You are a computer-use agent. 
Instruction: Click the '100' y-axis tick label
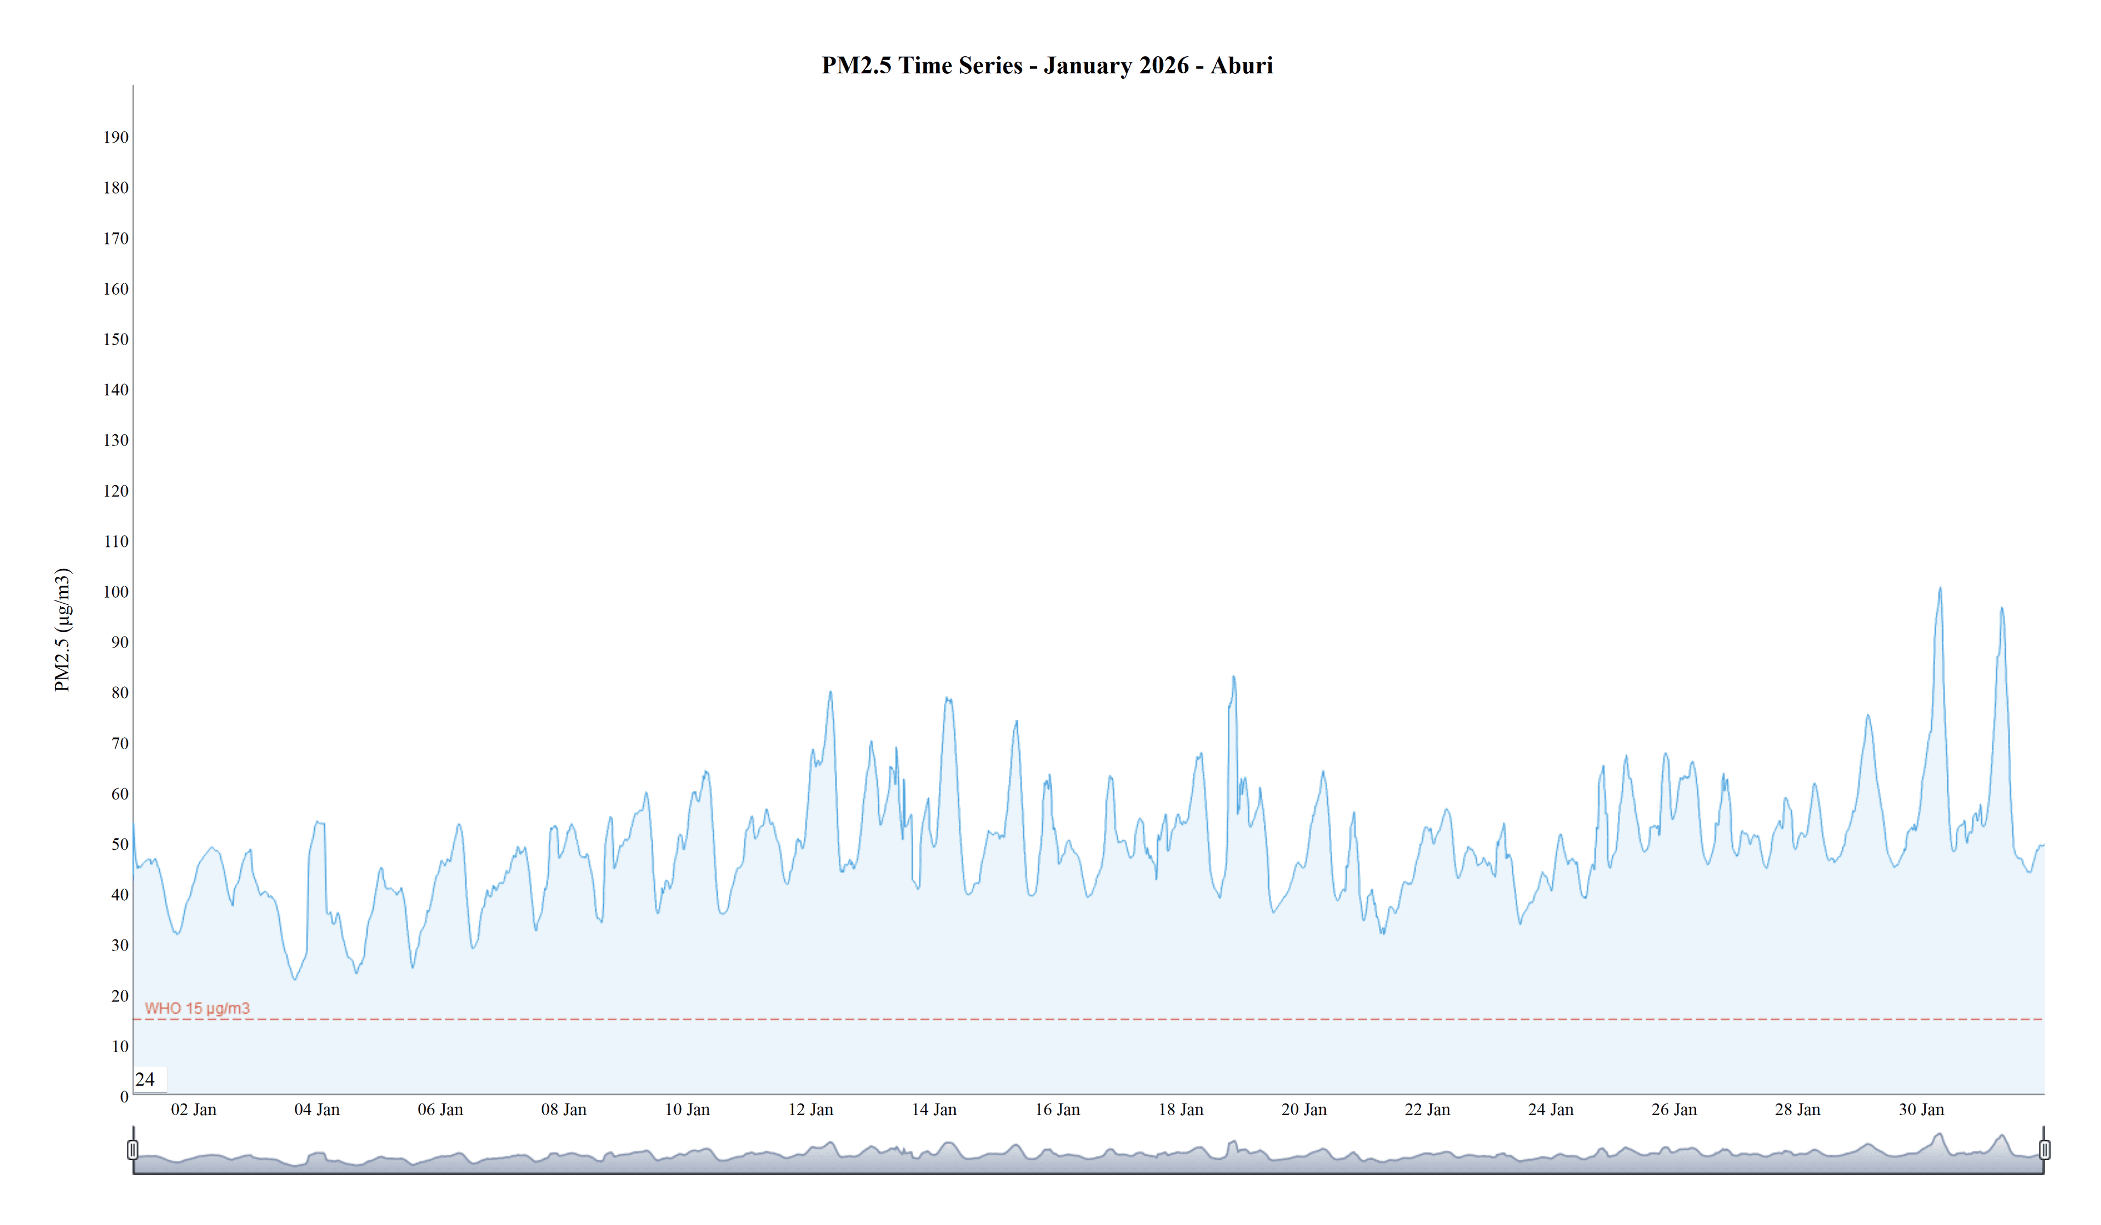pyautogui.click(x=116, y=592)
